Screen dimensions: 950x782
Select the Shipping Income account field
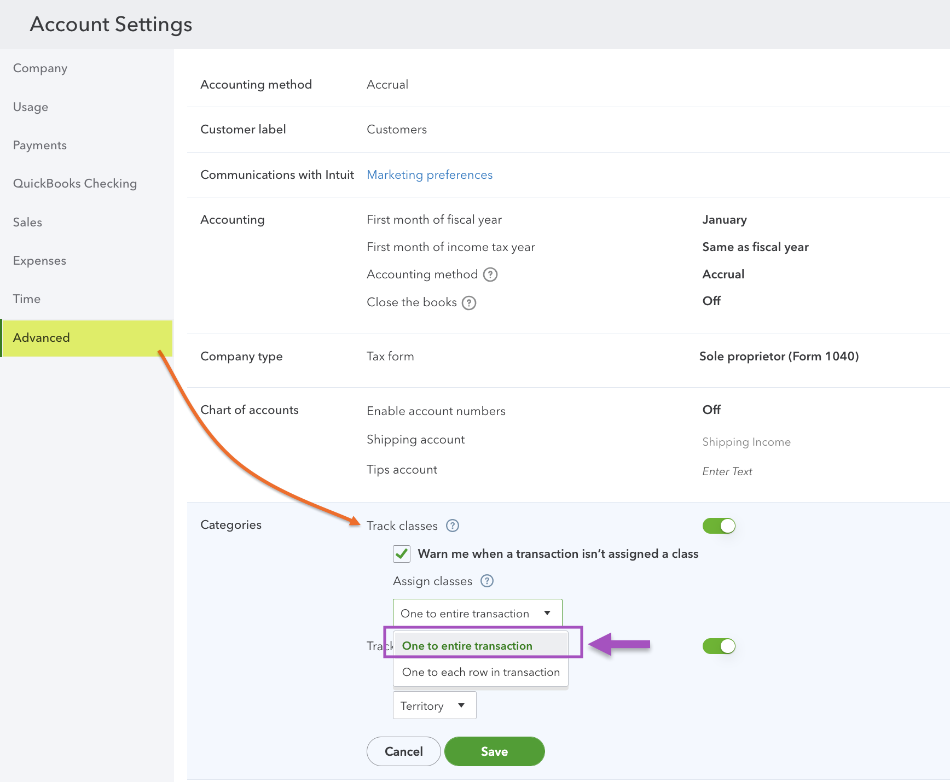(x=746, y=442)
